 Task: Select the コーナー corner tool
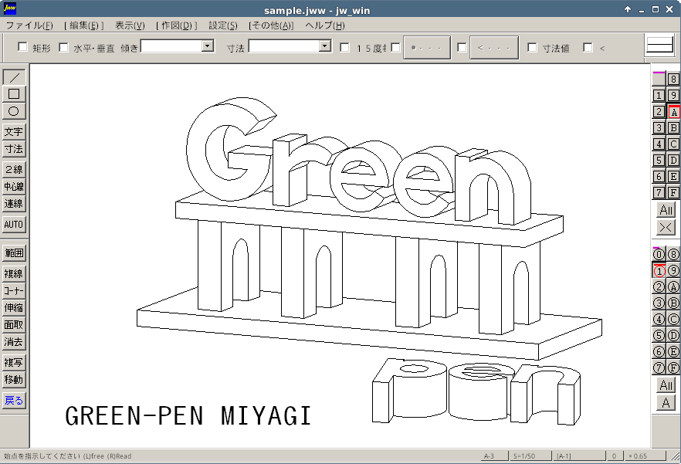point(14,290)
